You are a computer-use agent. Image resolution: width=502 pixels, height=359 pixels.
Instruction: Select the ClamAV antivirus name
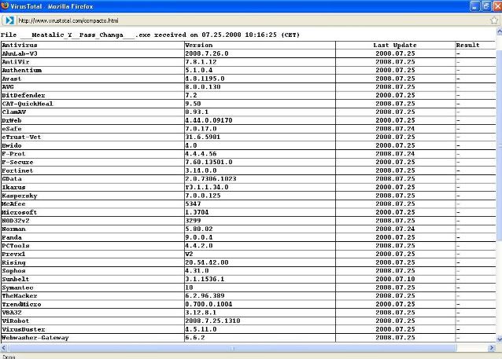pyautogui.click(x=13, y=112)
